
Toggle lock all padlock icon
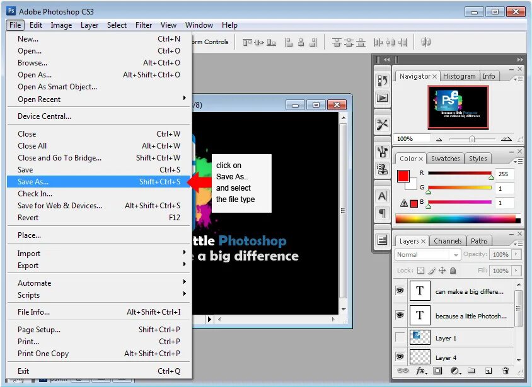pyautogui.click(x=453, y=270)
